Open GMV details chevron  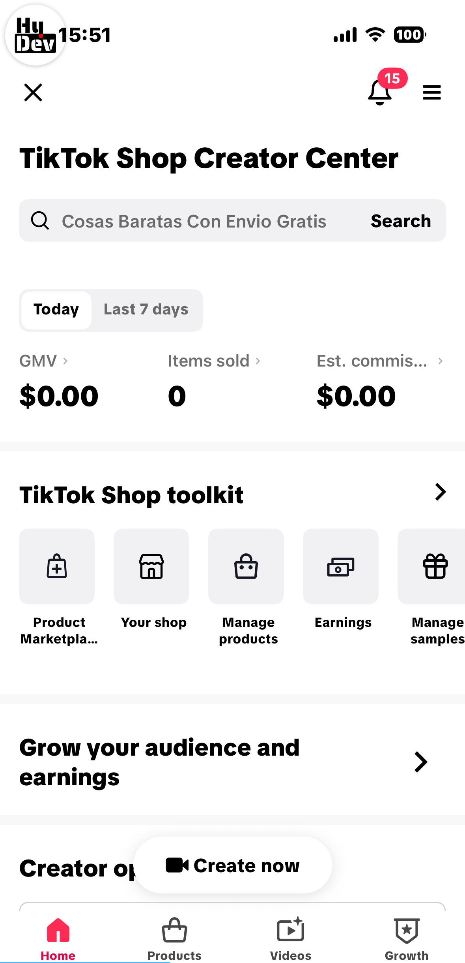(65, 361)
